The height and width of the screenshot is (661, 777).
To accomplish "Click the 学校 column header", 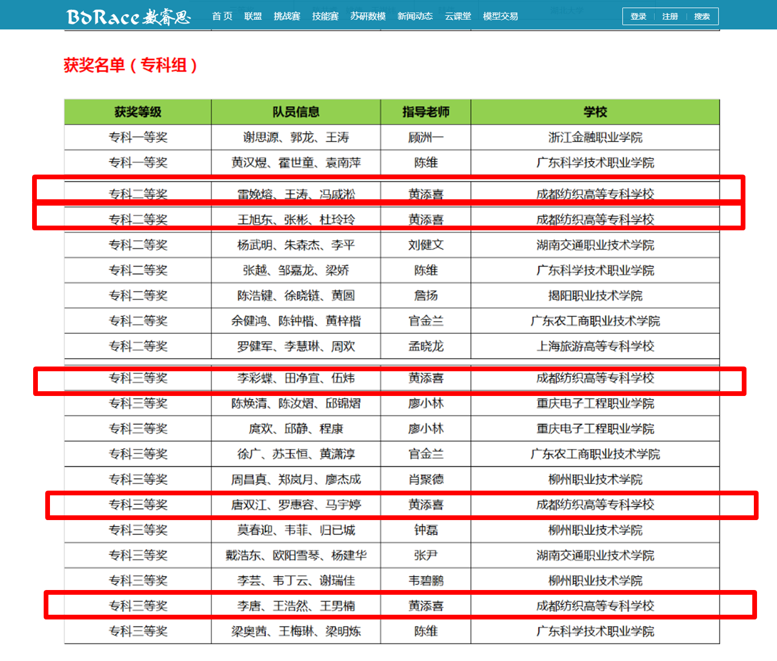I will point(595,112).
